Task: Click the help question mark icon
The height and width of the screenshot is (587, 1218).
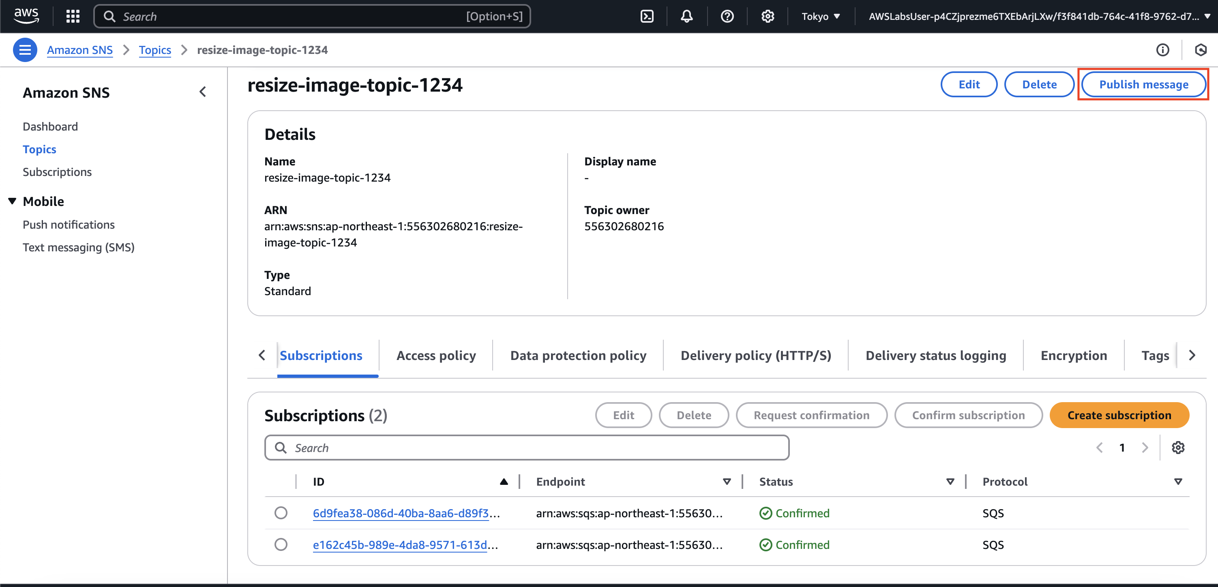Action: [x=727, y=17]
